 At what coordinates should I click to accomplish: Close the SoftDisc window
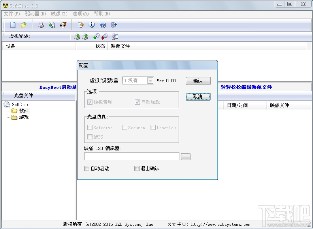pyautogui.click(x=303, y=4)
